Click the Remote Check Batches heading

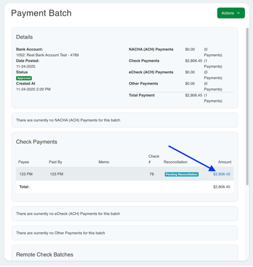click(x=45, y=254)
